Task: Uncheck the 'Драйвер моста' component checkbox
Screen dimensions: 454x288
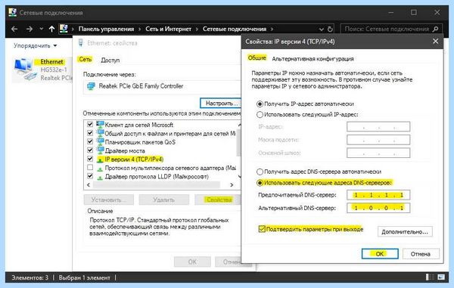Action: (x=90, y=150)
